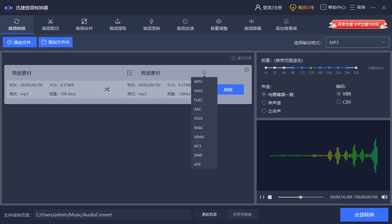This screenshot has height=224, width=392.
Task: Open the 音频剪切 (audio cut) tool
Action: click(x=50, y=24)
